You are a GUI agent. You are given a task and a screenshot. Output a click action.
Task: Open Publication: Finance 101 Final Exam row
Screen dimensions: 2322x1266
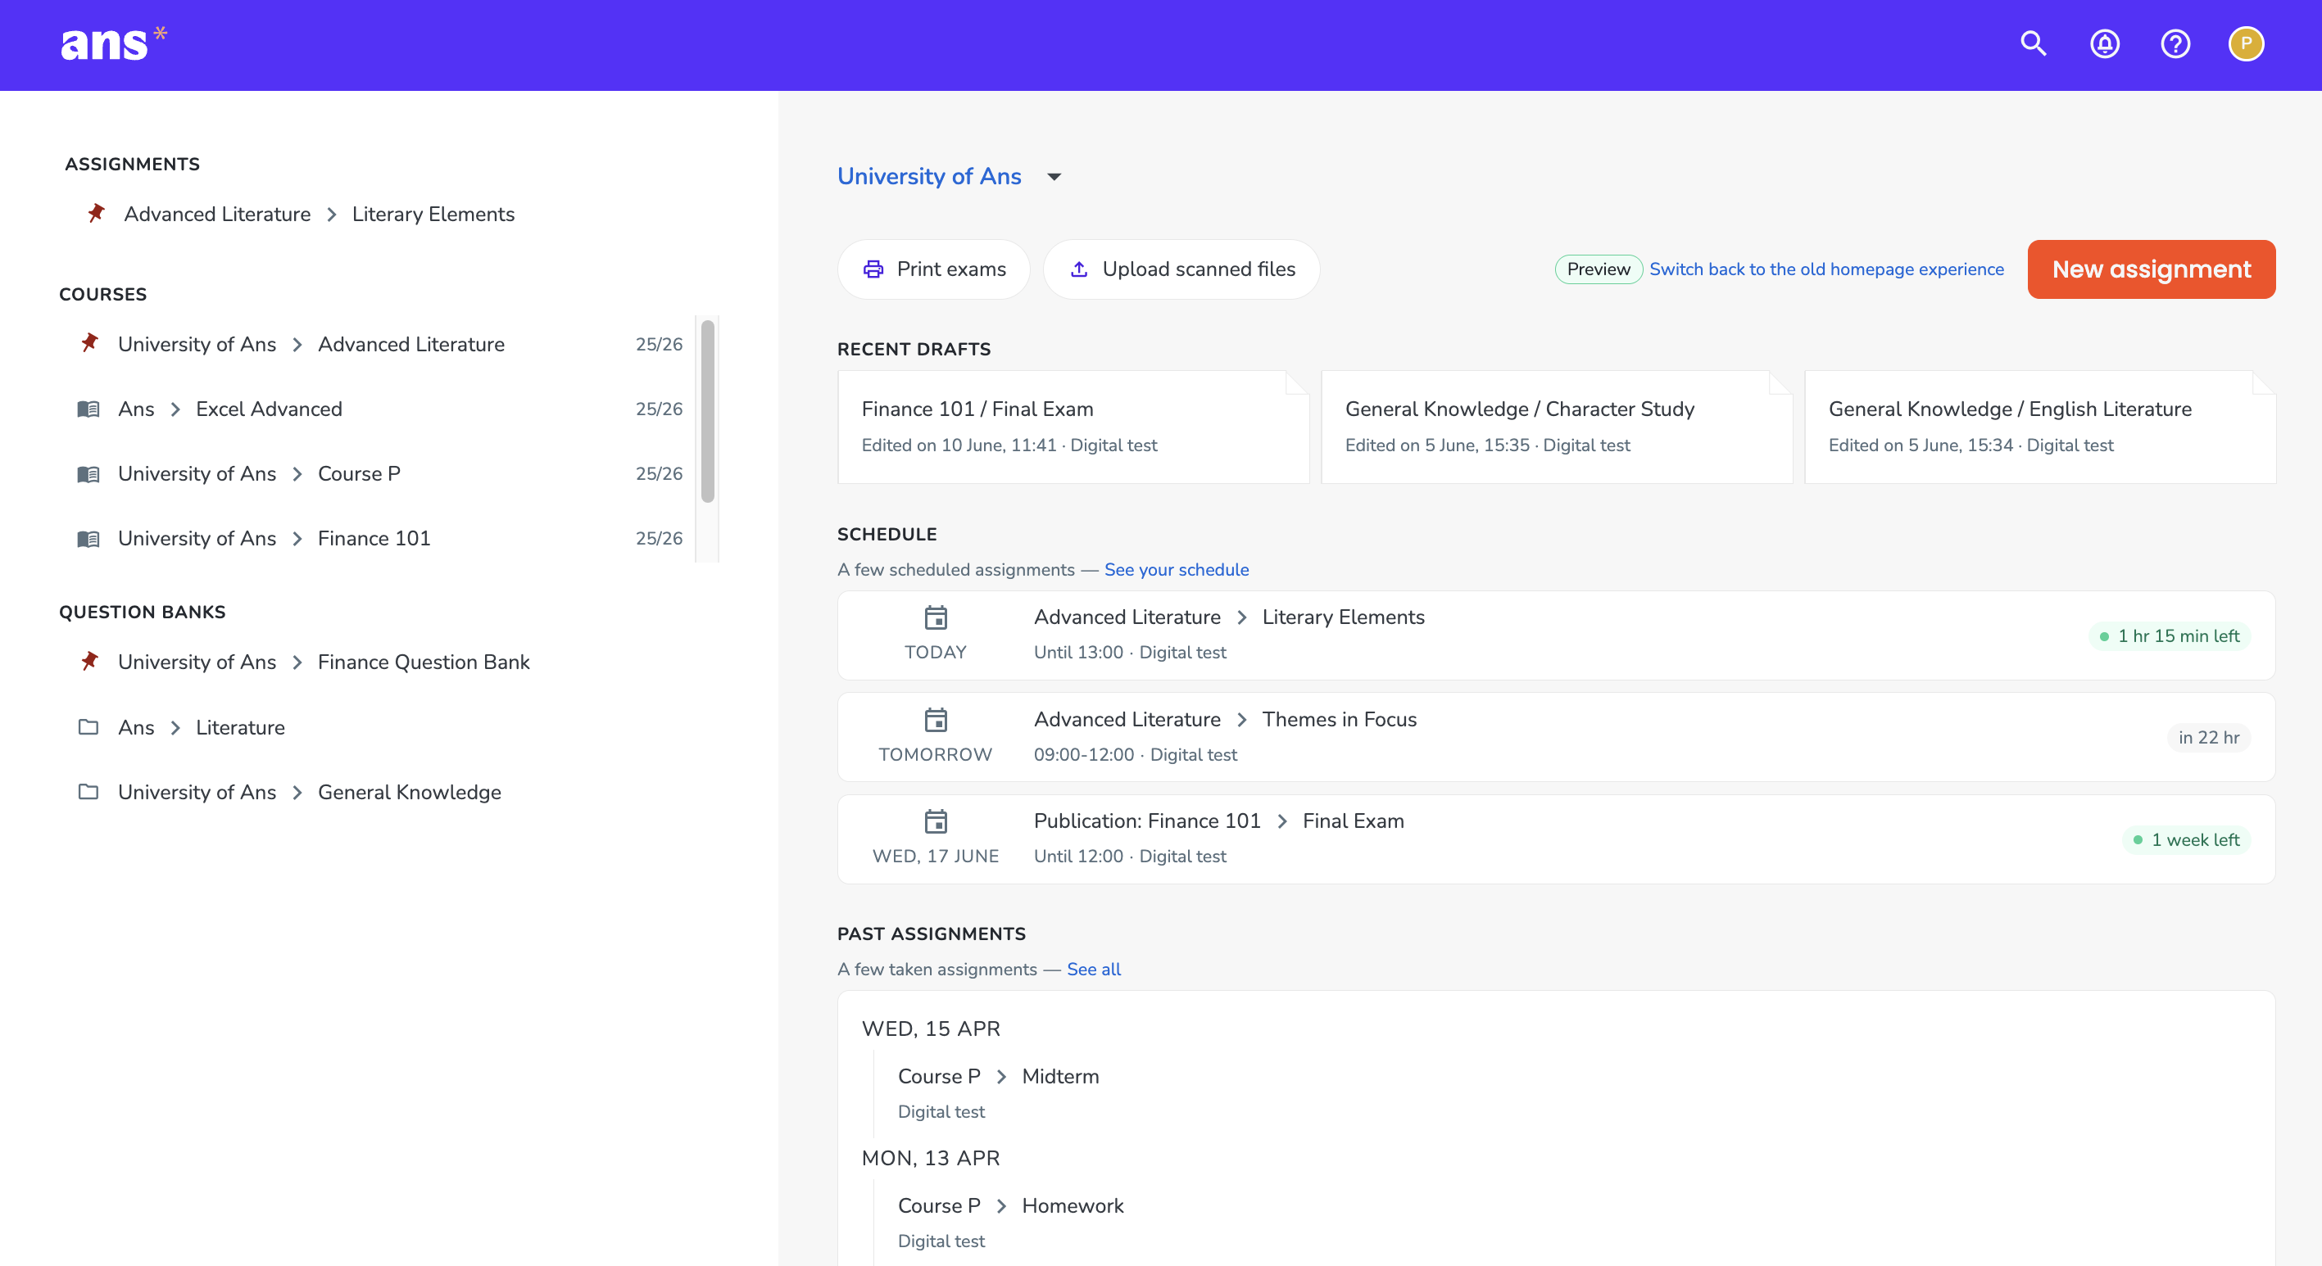(x=1556, y=839)
